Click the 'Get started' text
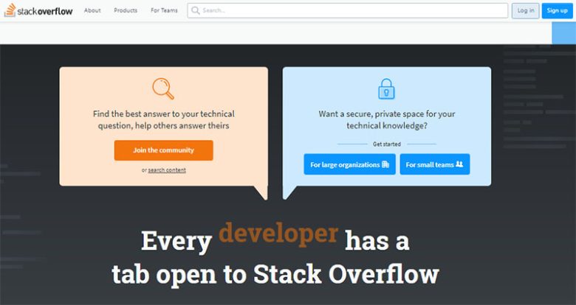576x305 pixels. tap(387, 144)
